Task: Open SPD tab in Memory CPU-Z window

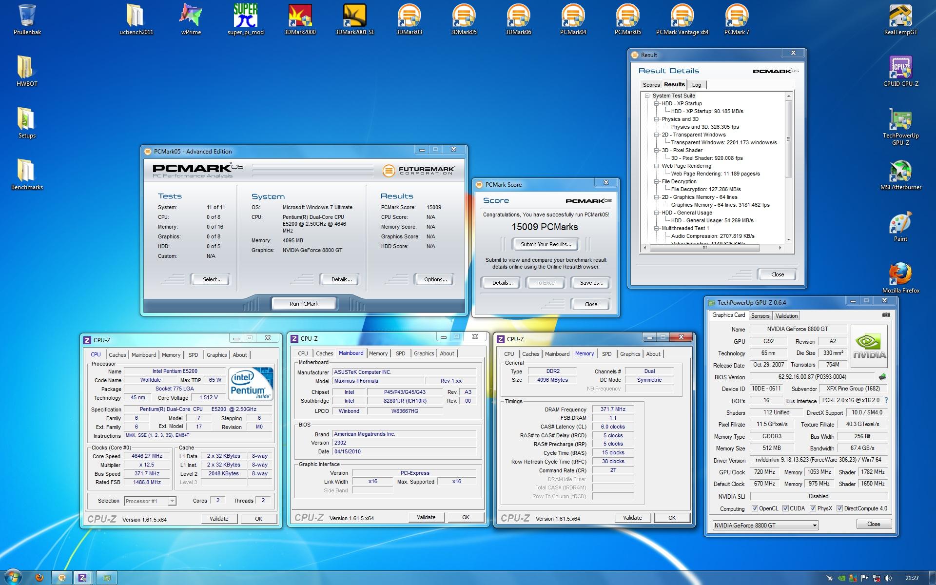Action: [606, 354]
